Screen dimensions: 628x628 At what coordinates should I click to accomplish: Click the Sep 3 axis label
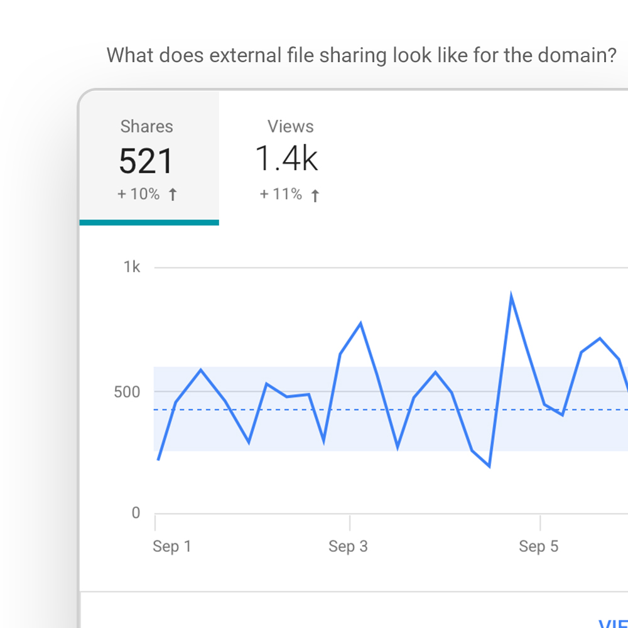348,546
